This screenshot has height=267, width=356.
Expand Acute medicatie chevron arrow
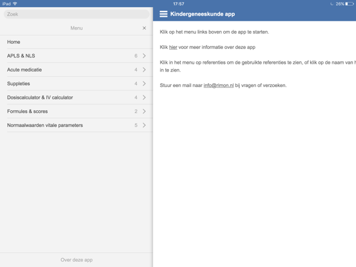pos(144,70)
